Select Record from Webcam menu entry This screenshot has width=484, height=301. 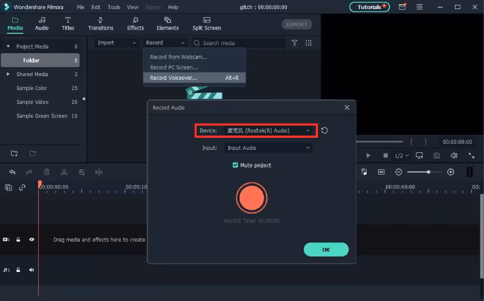pyautogui.click(x=194, y=57)
